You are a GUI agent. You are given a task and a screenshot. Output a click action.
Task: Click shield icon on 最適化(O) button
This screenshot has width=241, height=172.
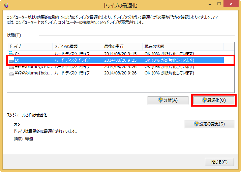click(204, 100)
